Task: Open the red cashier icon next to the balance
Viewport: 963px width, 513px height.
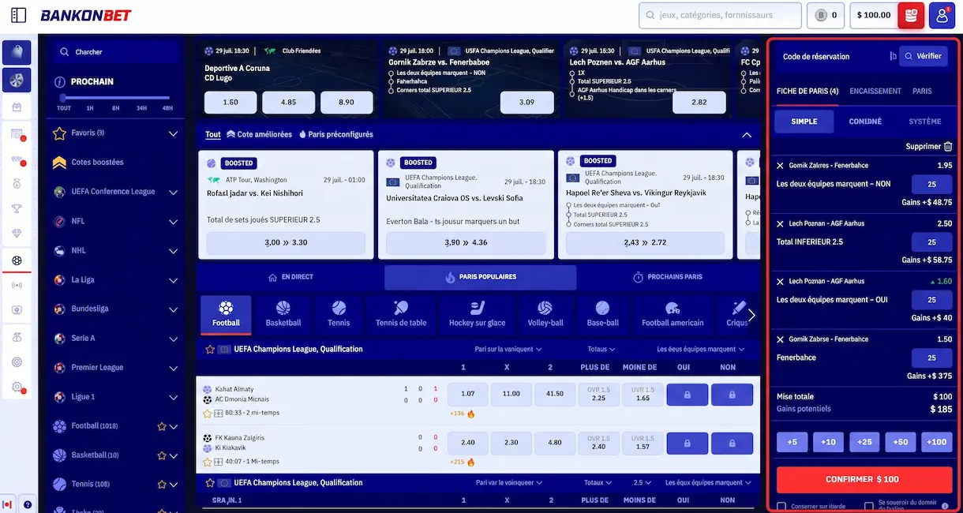Action: pyautogui.click(x=911, y=15)
